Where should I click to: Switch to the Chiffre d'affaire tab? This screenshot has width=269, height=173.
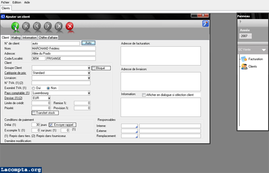coord(48,37)
